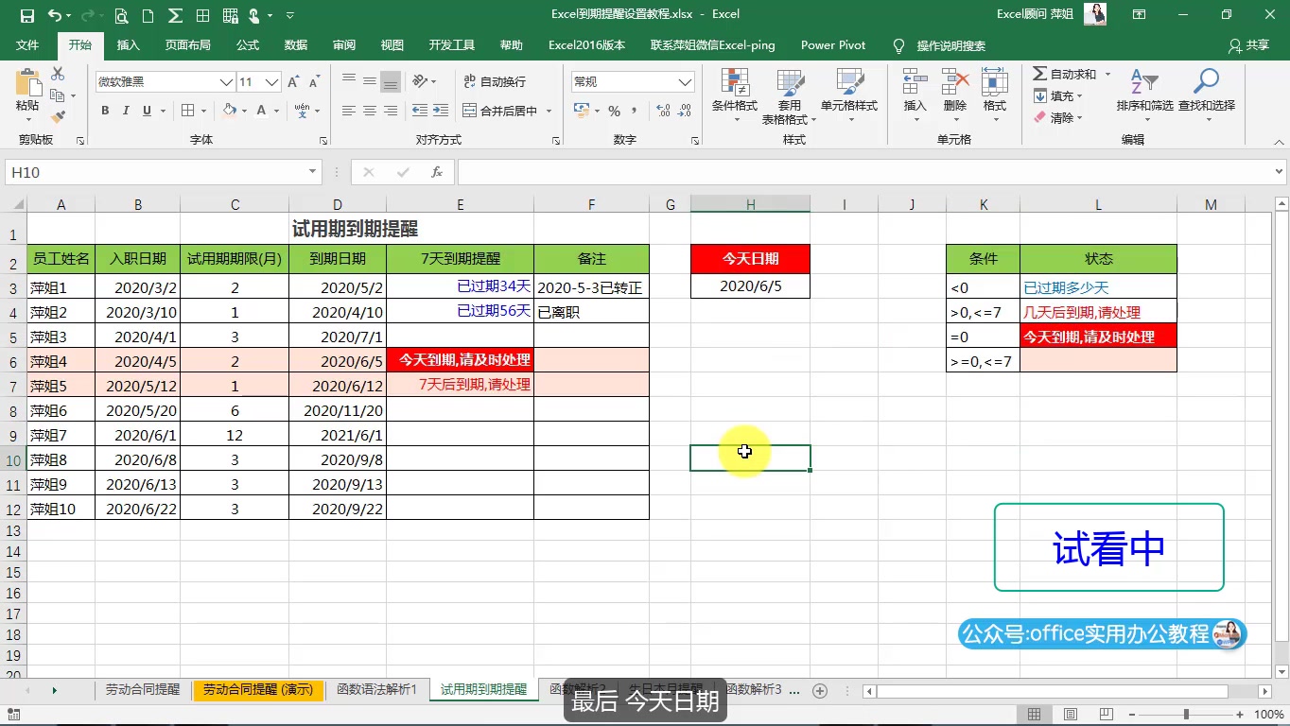Screen dimensions: 1290x726
Task: Switch to Page Layout view in status bar
Action: 1072,715
